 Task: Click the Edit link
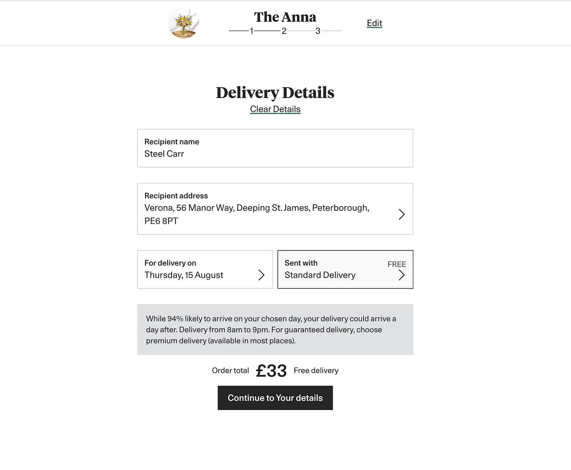pos(374,23)
